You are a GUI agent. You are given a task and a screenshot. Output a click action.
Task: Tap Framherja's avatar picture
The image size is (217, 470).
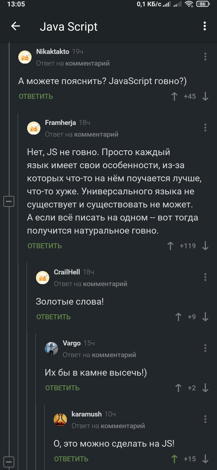pos(34,128)
